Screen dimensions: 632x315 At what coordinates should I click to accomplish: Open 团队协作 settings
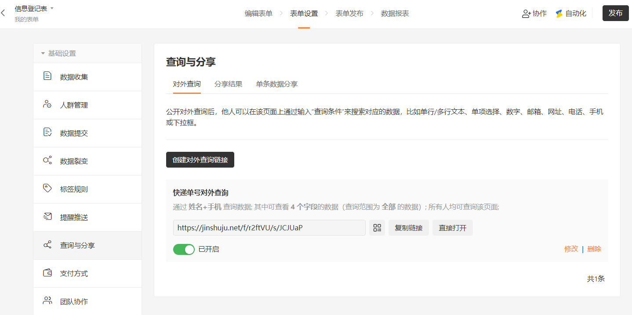pos(87,301)
